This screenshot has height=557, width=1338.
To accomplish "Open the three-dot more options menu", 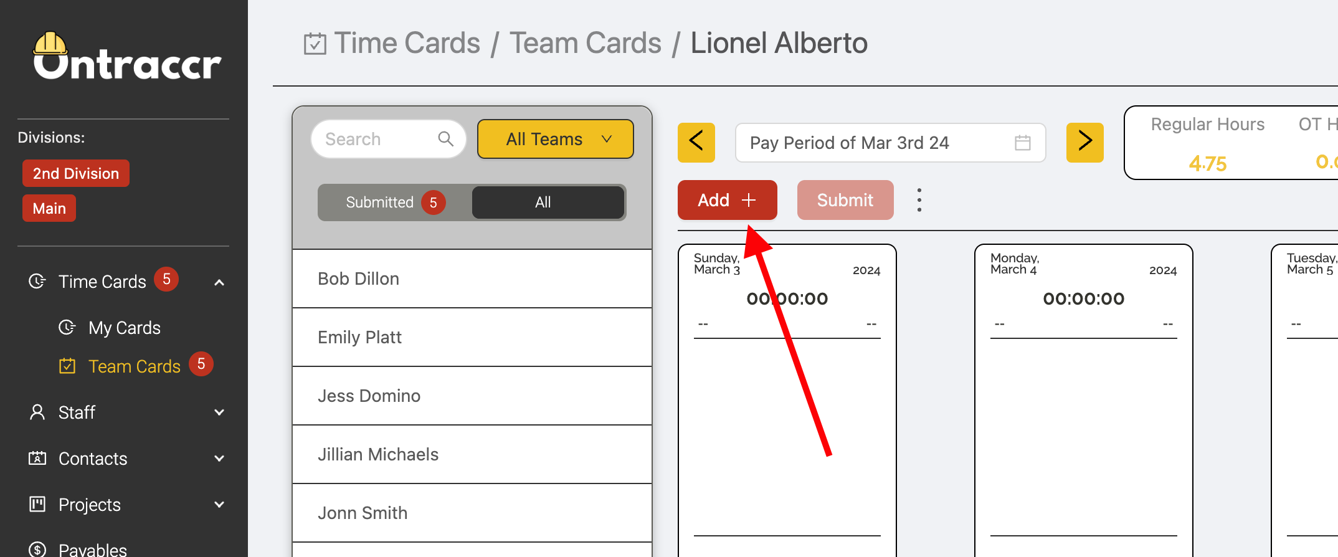I will [919, 200].
